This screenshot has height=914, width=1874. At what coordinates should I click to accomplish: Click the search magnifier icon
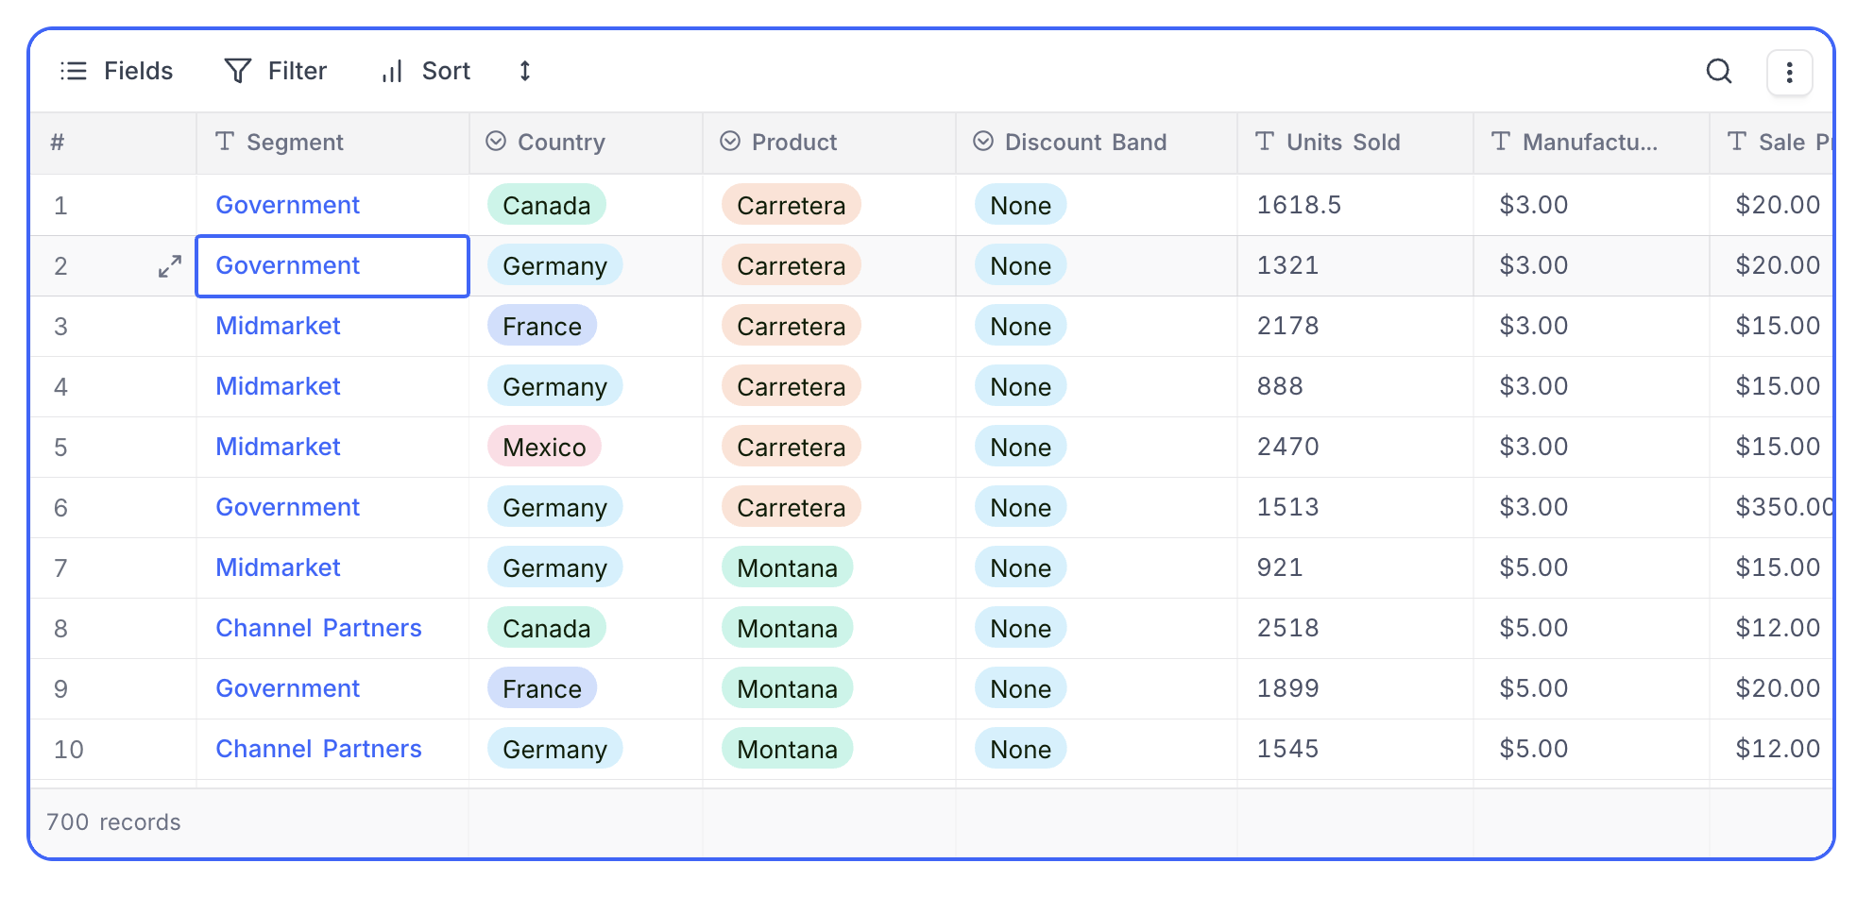point(1718,72)
